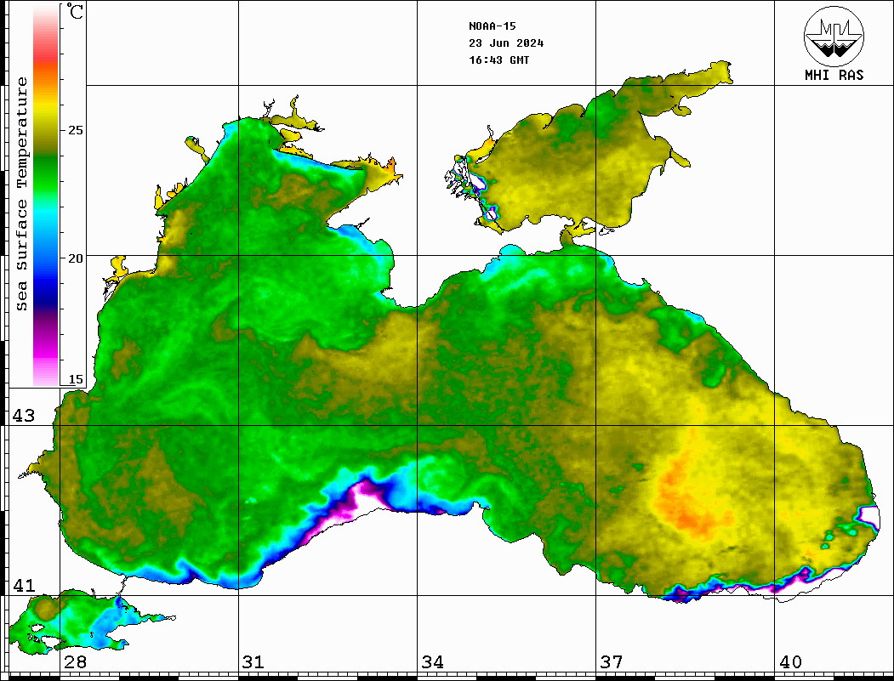The height and width of the screenshot is (681, 894).
Task: Click the 16:43 GMT time stamp
Action: pos(498,60)
